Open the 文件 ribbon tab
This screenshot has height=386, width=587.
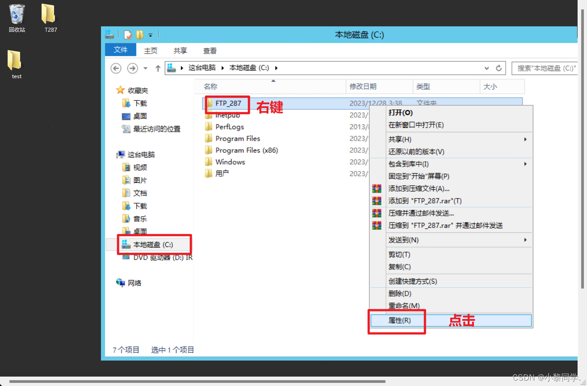coord(121,50)
